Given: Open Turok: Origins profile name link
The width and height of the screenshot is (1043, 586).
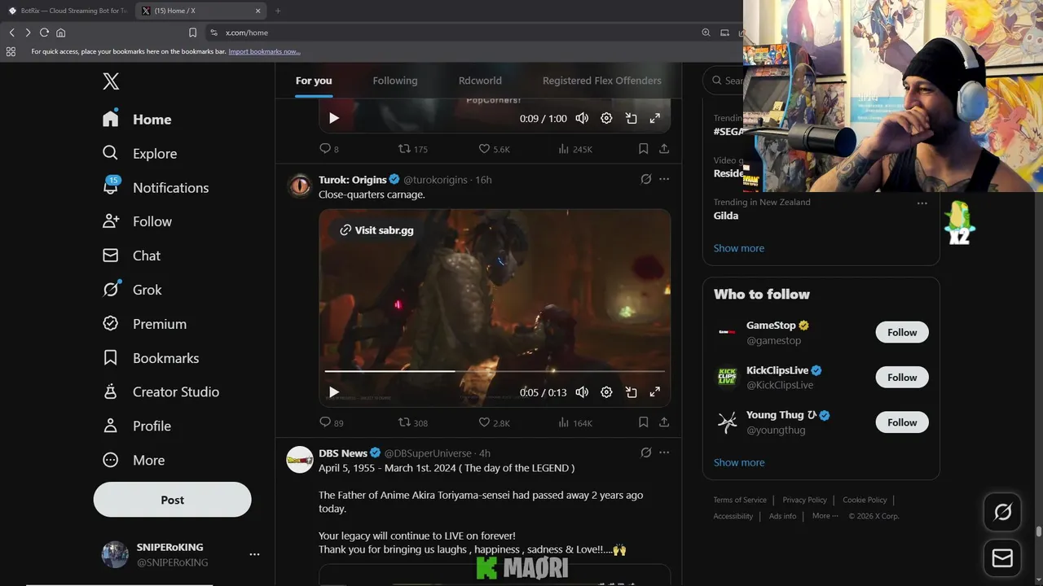Looking at the screenshot, I should [353, 180].
